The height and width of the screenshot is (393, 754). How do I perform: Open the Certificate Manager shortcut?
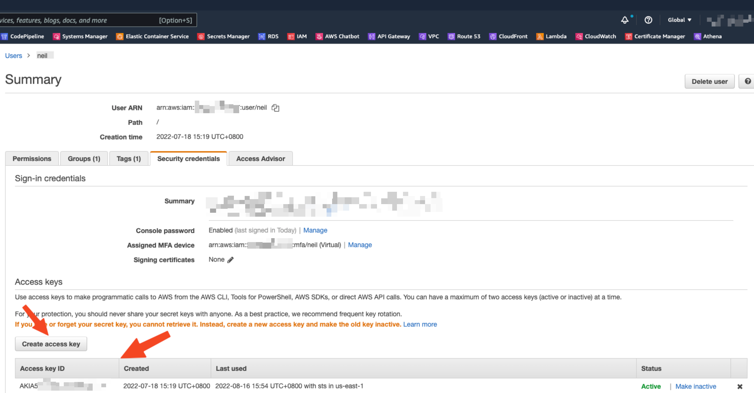click(x=655, y=36)
